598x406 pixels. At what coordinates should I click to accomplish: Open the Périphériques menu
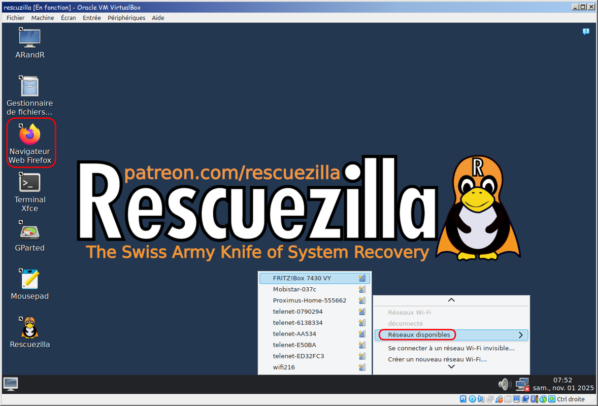coord(126,18)
